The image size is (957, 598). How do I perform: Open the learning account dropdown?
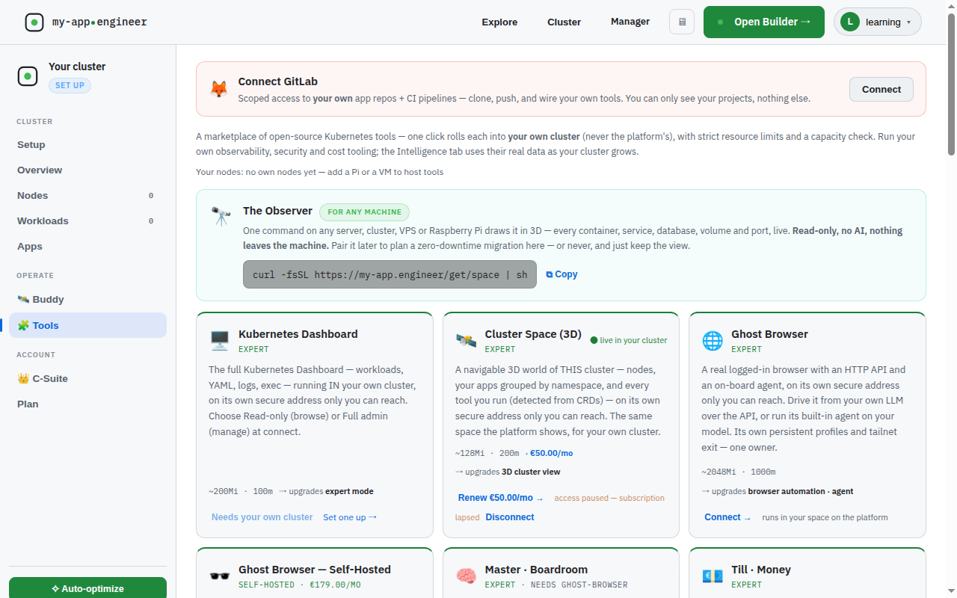click(x=878, y=22)
